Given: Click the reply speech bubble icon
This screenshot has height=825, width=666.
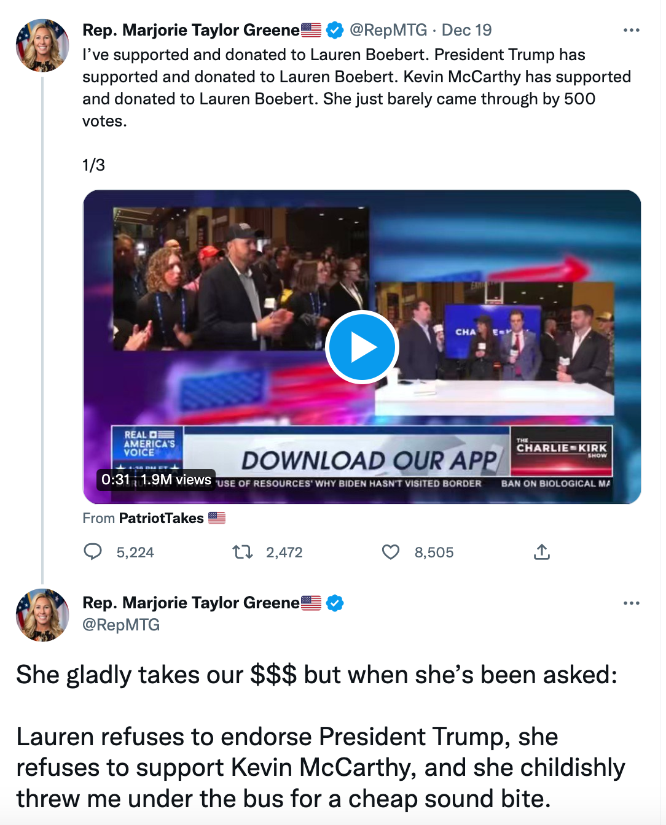Looking at the screenshot, I should click(x=93, y=552).
